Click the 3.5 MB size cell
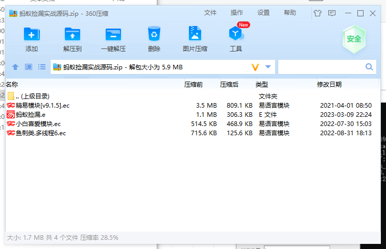 click(206, 106)
